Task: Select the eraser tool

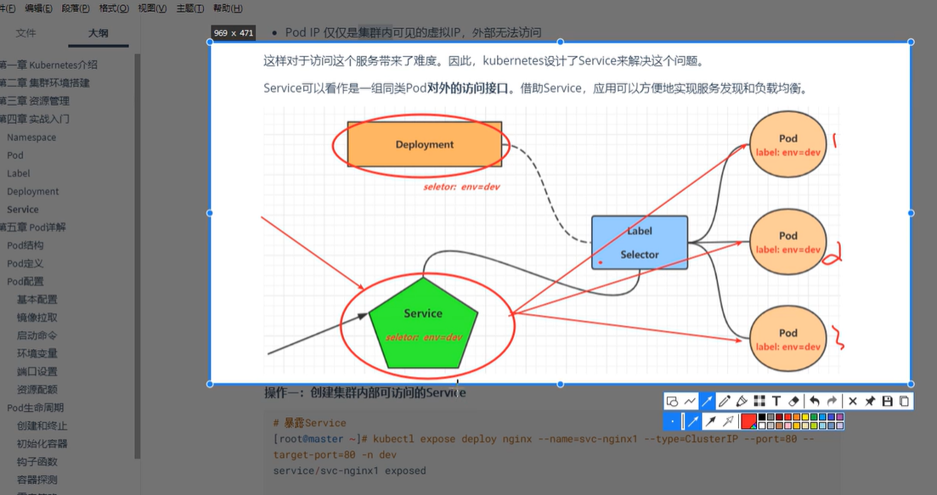Action: (793, 402)
